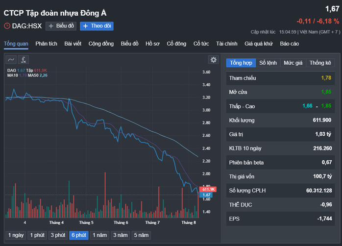Image resolution: width=342 pixels, height=246 pixels.
Task: Go to the Cổ tức tab
Action: point(201,44)
